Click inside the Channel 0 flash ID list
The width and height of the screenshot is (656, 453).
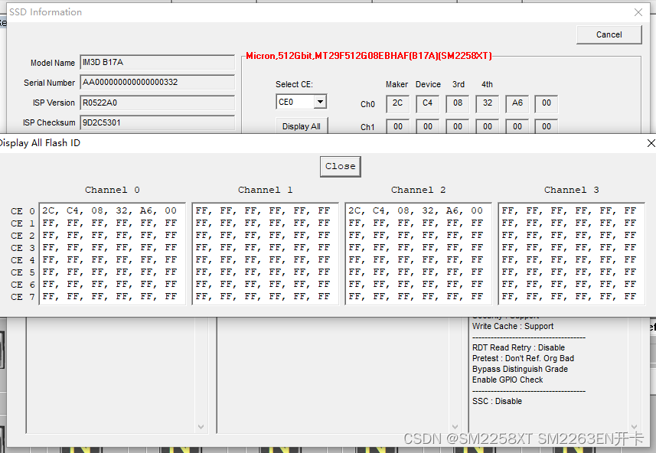pos(112,253)
